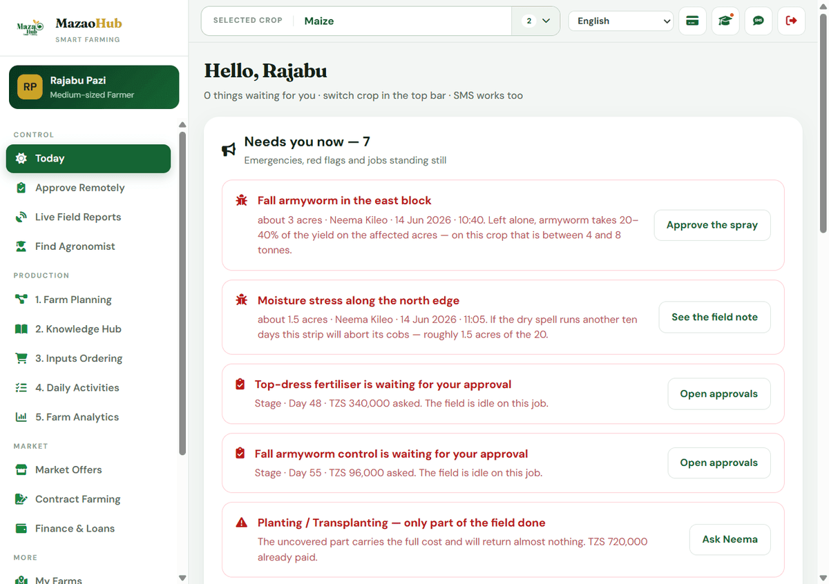Click the 'Fall armyworm in the east block' heading
Screen dimensions: 829x584
pos(344,200)
